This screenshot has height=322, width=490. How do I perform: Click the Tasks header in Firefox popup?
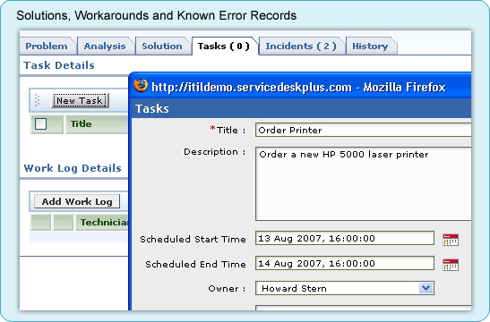pos(152,108)
